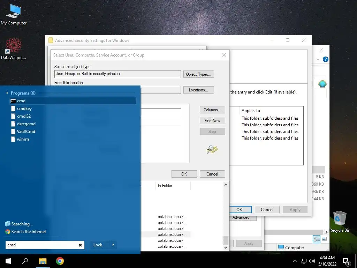This screenshot has height=268, width=357.
Task: Click OK in Advanced Security Settings
Action: (239, 210)
